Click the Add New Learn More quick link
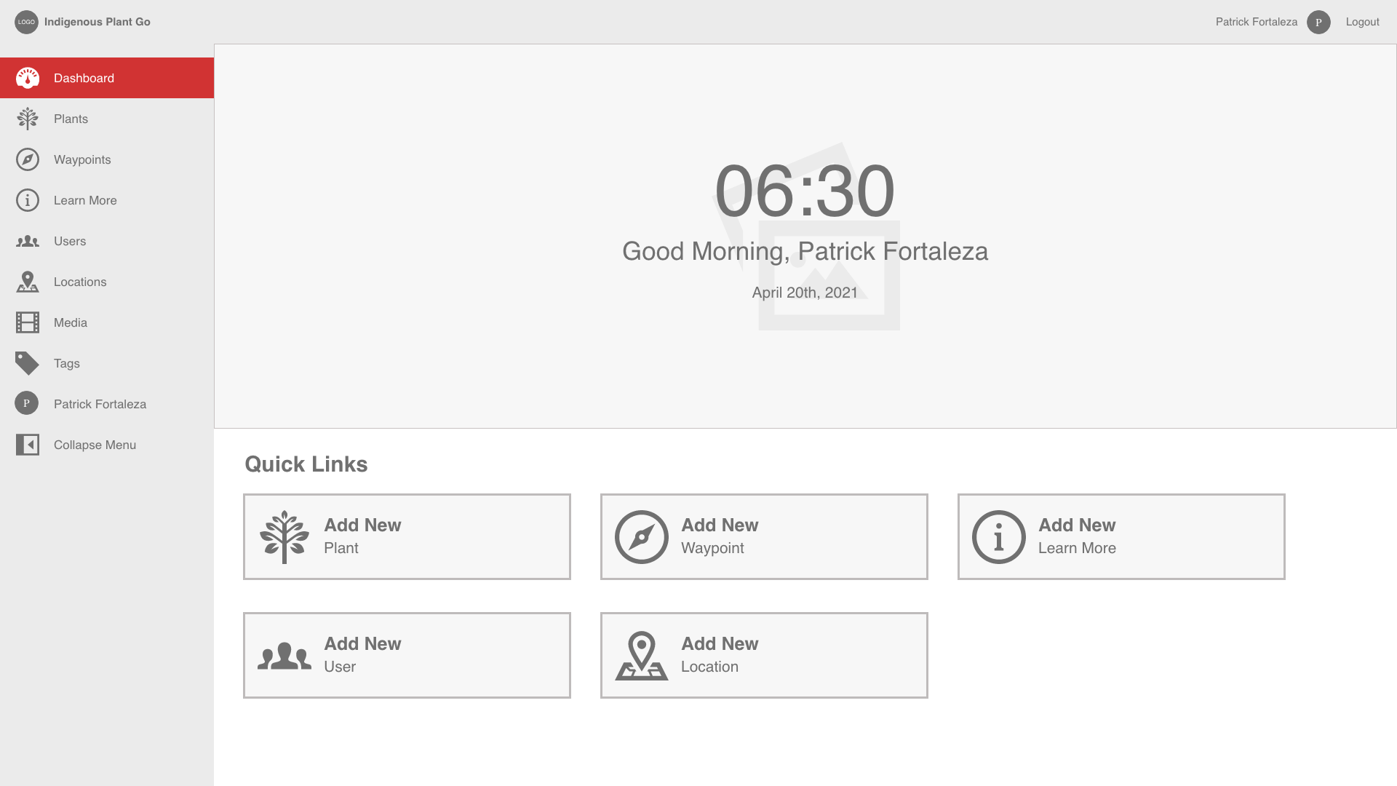This screenshot has height=786, width=1397. tap(1121, 537)
